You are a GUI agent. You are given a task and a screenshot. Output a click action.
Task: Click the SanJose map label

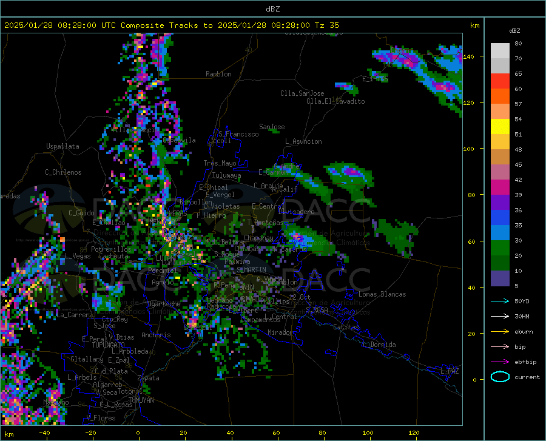click(x=272, y=127)
